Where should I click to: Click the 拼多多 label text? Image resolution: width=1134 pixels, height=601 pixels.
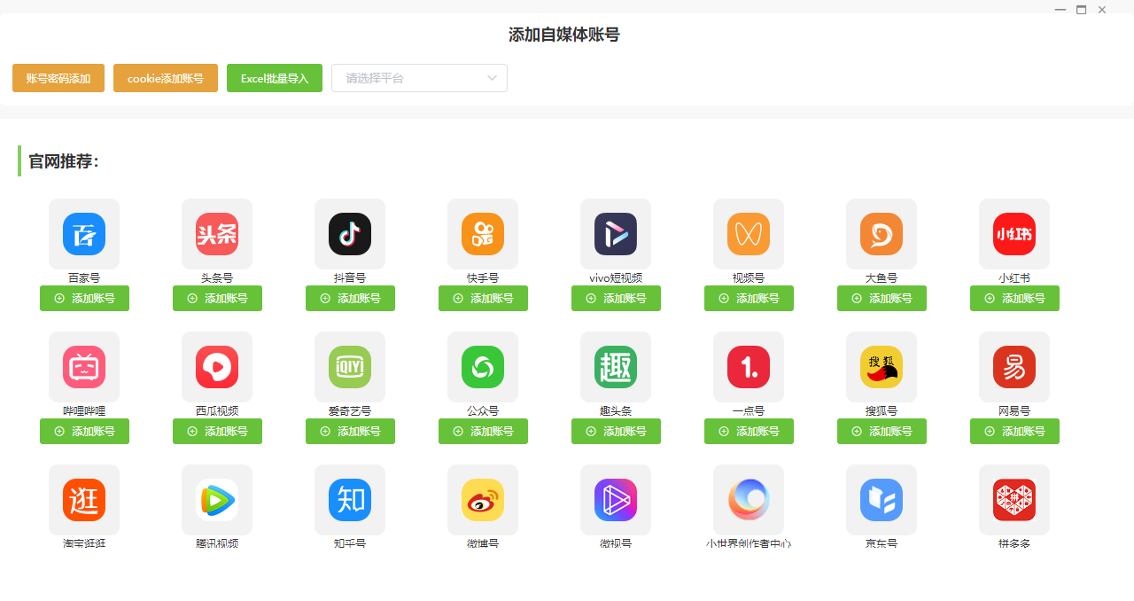1014,543
